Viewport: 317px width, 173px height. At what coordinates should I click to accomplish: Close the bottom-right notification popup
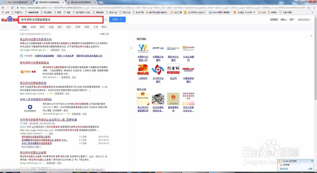click(312, 161)
